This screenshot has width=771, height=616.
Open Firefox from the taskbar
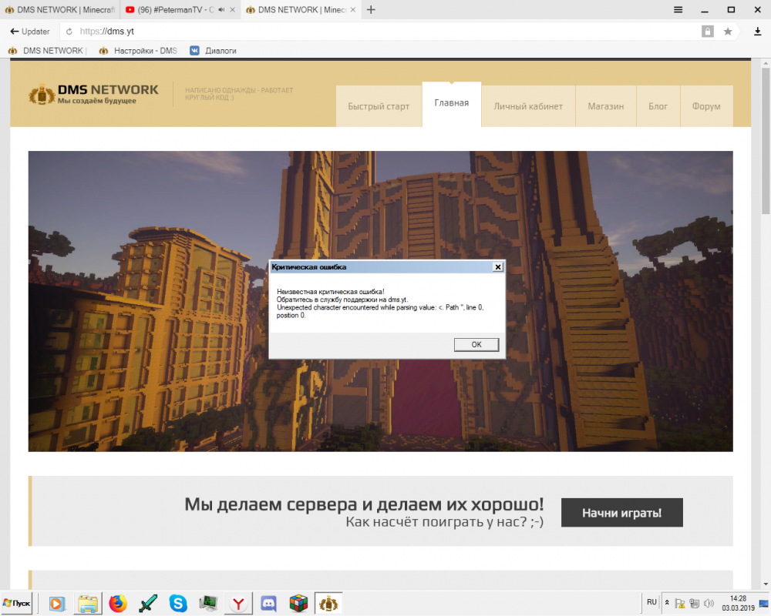coord(117,604)
